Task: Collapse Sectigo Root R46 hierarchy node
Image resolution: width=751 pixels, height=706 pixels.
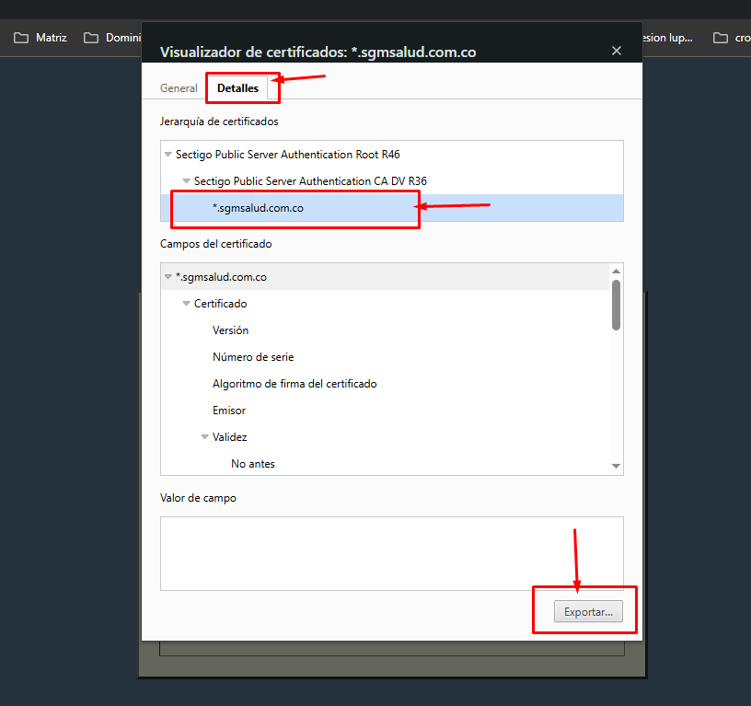Action: 168,155
